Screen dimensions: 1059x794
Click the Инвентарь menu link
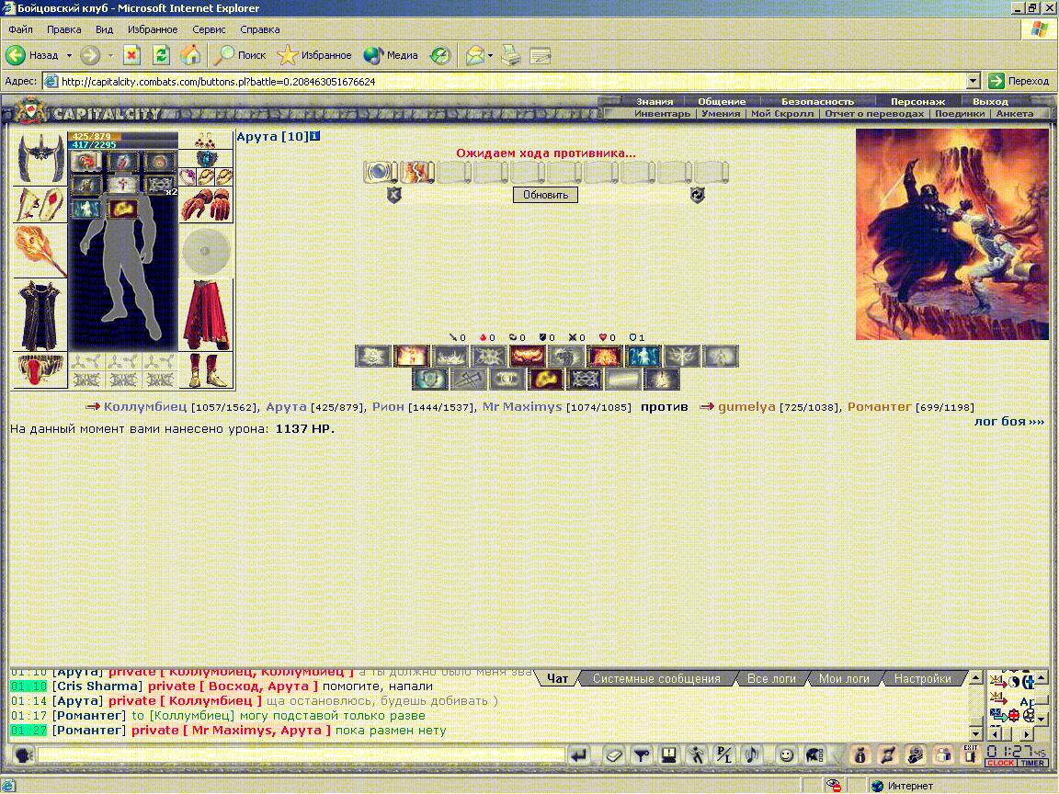coord(662,113)
